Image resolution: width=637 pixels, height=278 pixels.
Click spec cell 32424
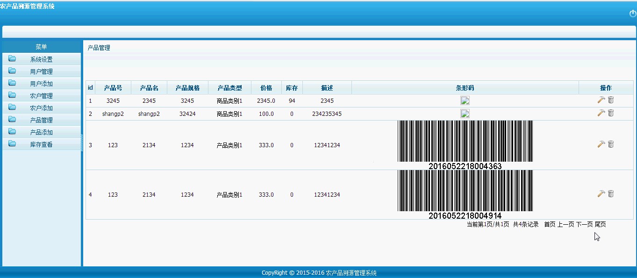click(x=187, y=114)
